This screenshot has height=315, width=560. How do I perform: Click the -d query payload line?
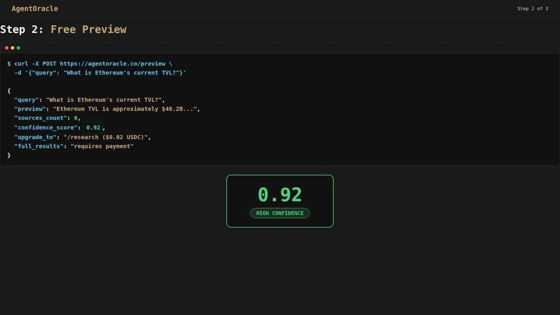pos(100,73)
